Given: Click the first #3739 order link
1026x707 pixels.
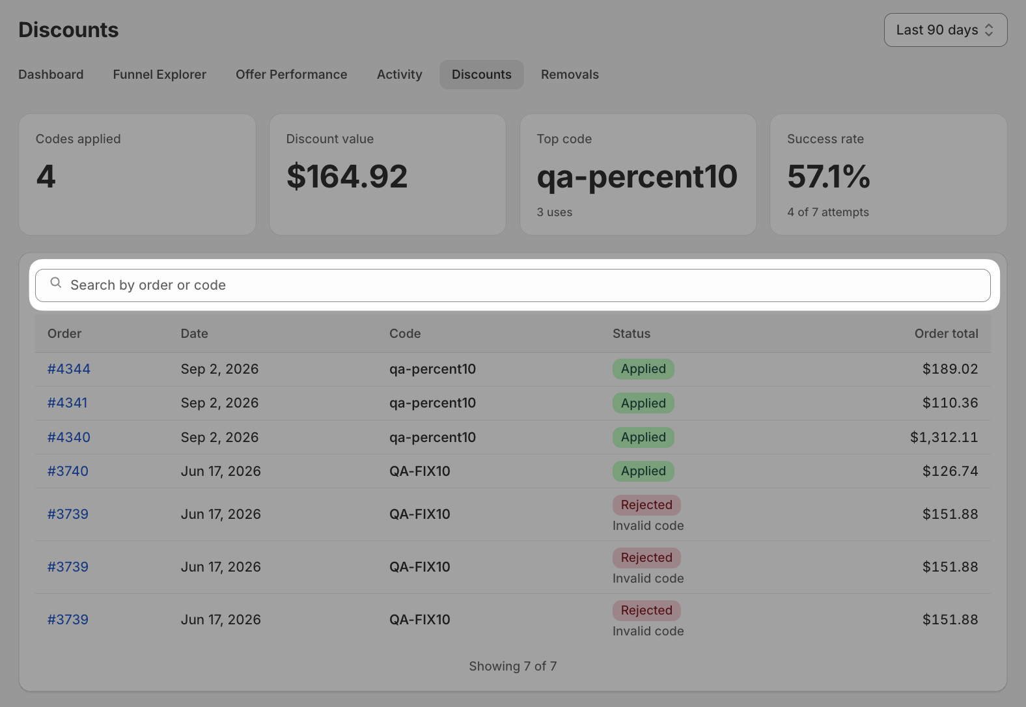Looking at the screenshot, I should (x=68, y=514).
